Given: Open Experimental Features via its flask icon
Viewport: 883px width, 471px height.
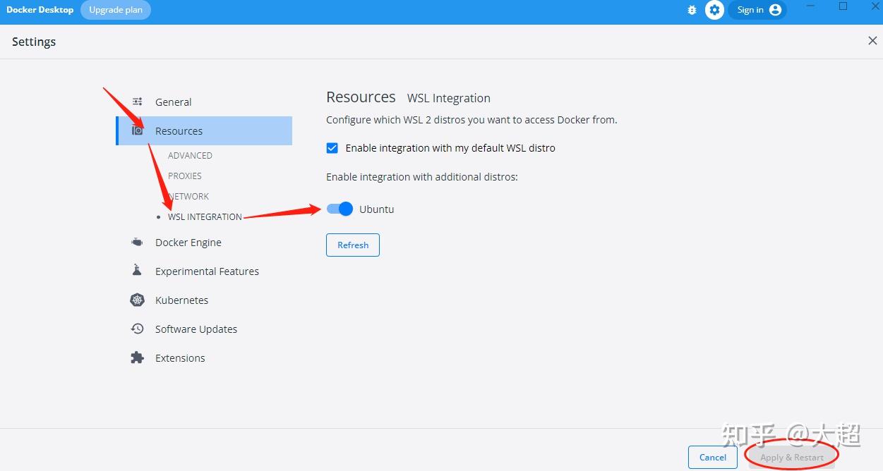Looking at the screenshot, I should tap(137, 270).
